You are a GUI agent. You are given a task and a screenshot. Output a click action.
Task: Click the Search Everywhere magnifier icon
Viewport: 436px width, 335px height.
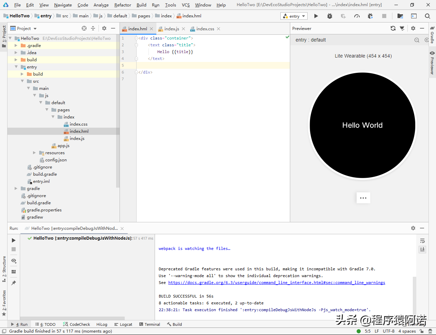[x=427, y=16]
